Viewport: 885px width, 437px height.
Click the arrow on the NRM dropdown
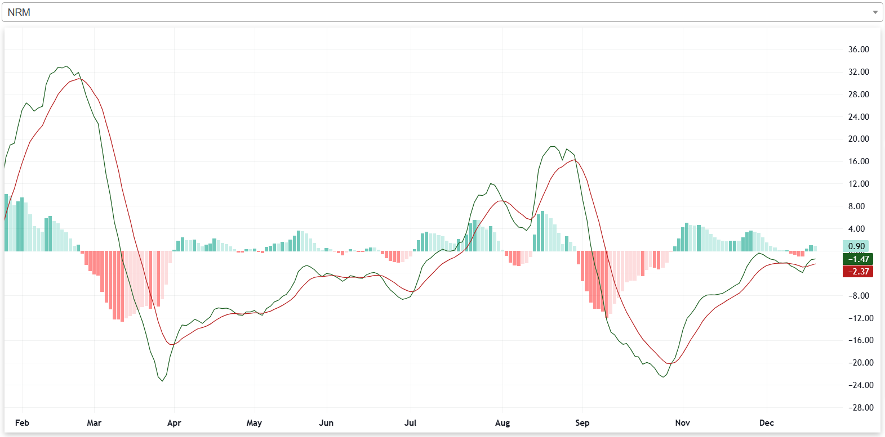(x=875, y=12)
